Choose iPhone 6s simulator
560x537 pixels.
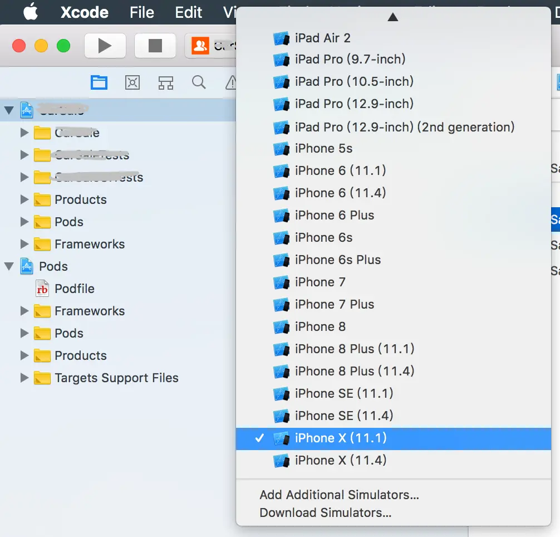(x=393, y=238)
